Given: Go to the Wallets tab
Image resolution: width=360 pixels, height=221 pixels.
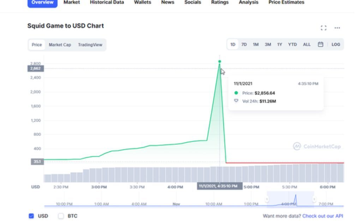Looking at the screenshot, I should (x=142, y=2).
